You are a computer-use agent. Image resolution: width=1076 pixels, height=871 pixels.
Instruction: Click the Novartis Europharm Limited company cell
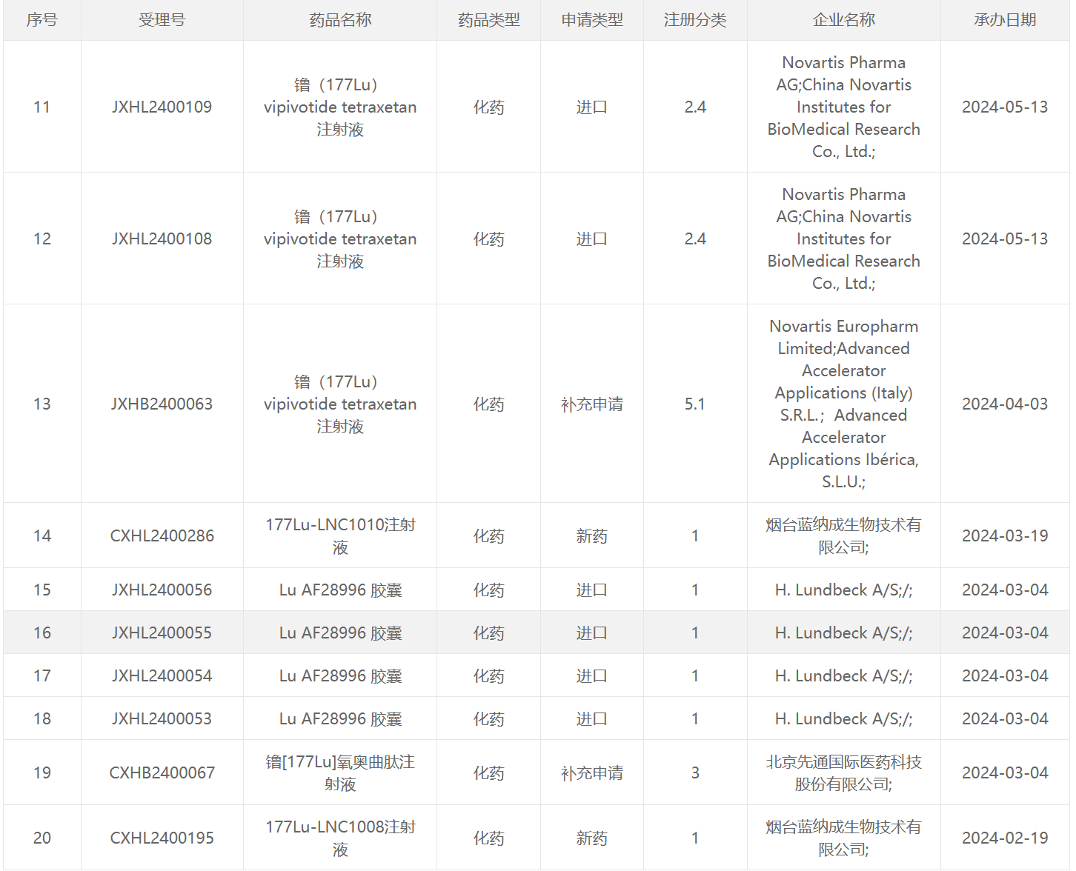pos(843,404)
